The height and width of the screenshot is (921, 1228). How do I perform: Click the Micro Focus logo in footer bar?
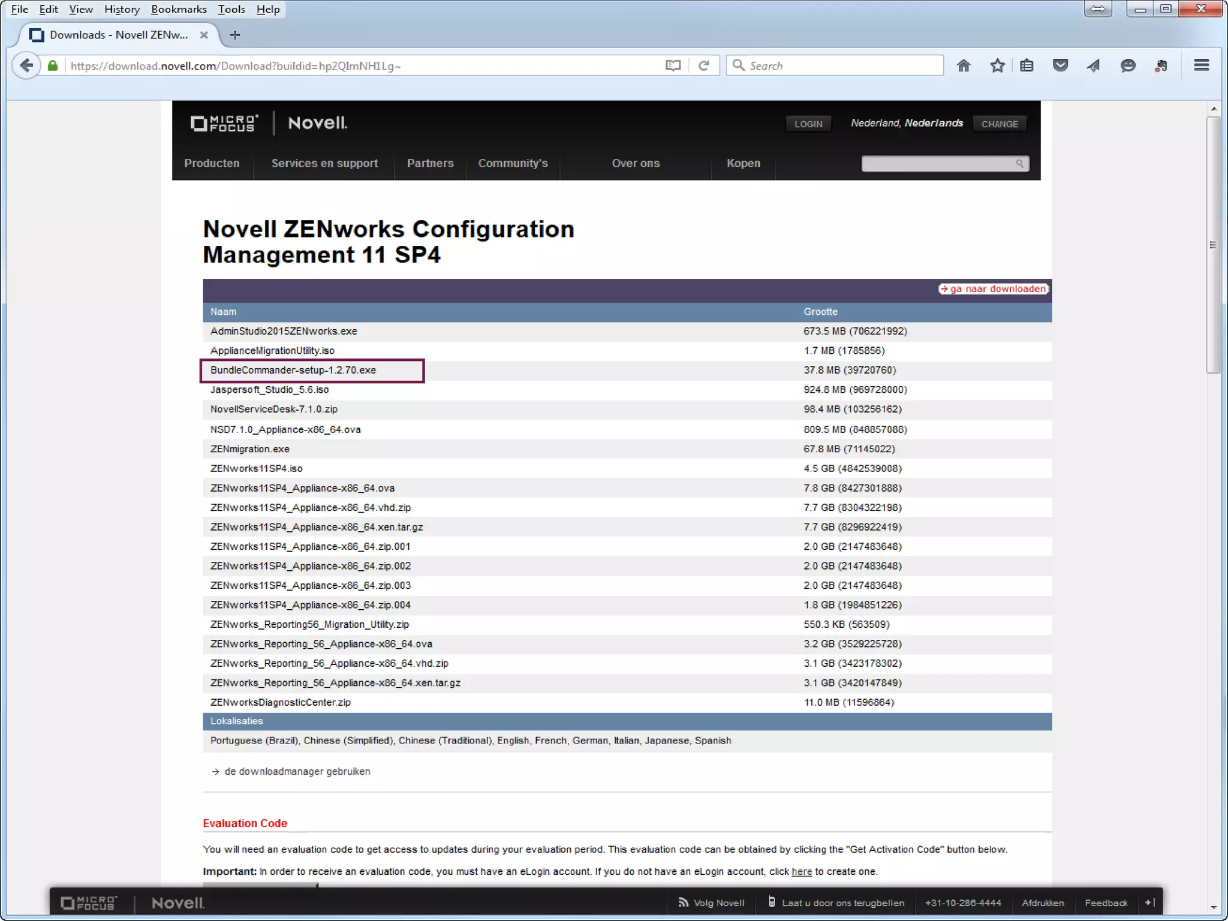tap(89, 902)
